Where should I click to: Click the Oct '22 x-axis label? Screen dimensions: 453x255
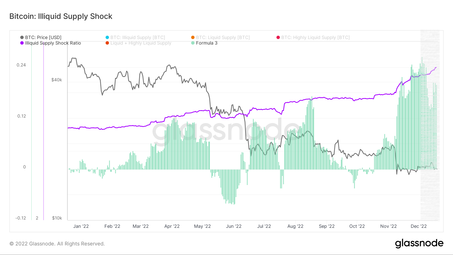[357, 226]
